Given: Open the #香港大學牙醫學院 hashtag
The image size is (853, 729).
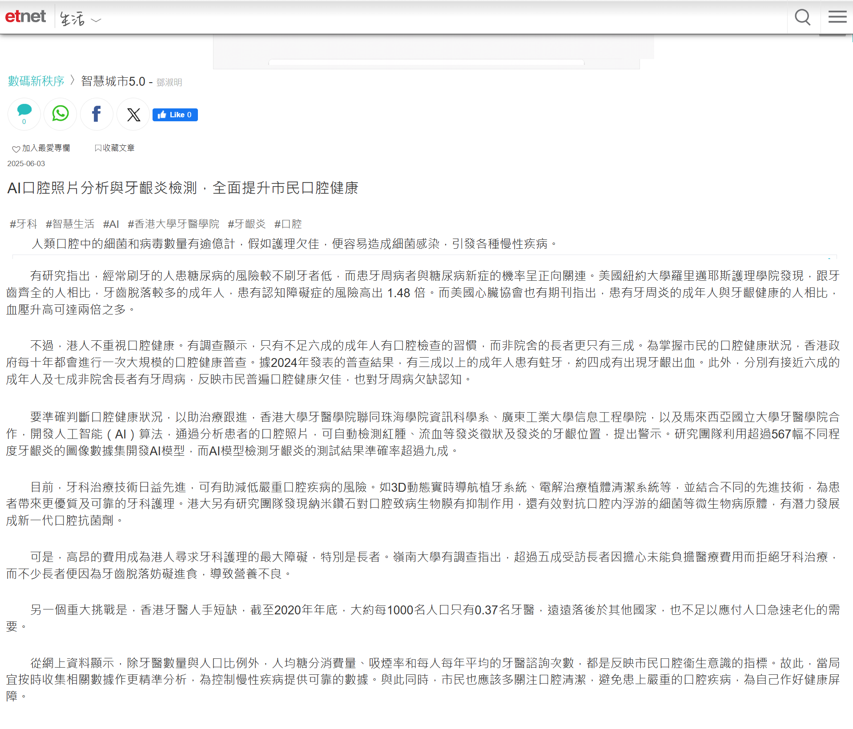Looking at the screenshot, I should (x=173, y=224).
